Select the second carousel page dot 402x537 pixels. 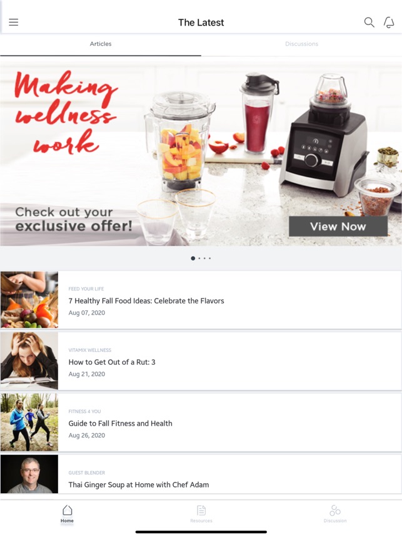[x=199, y=258]
